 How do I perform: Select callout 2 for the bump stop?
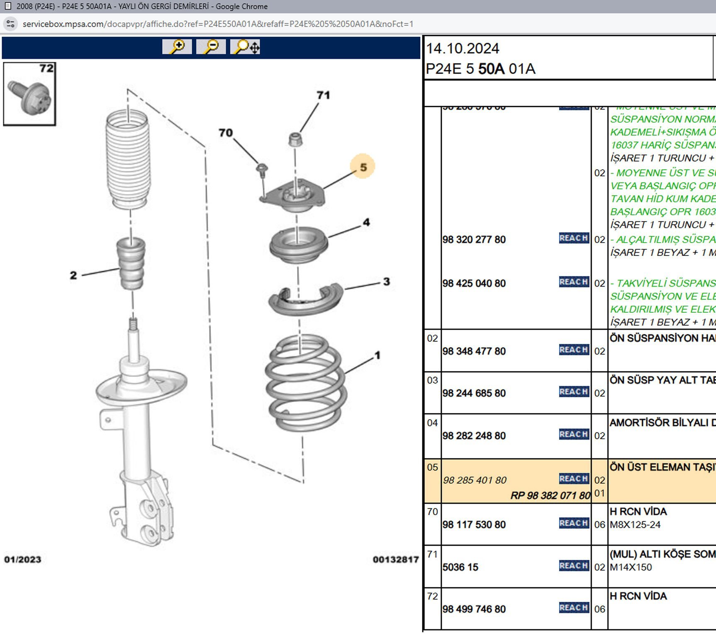pyautogui.click(x=73, y=275)
